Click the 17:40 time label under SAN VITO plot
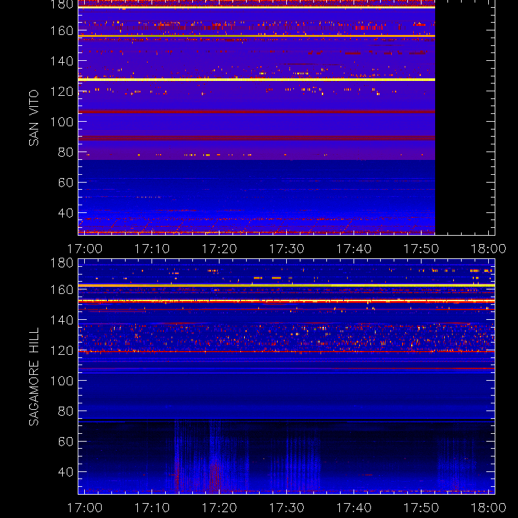Screen dimensions: 518x518 [x=354, y=249]
